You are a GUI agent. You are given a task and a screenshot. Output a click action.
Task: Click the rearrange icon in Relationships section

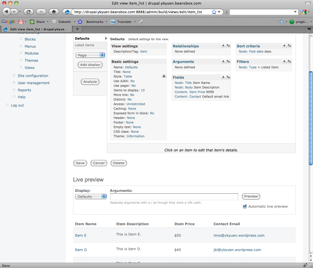coord(228,45)
